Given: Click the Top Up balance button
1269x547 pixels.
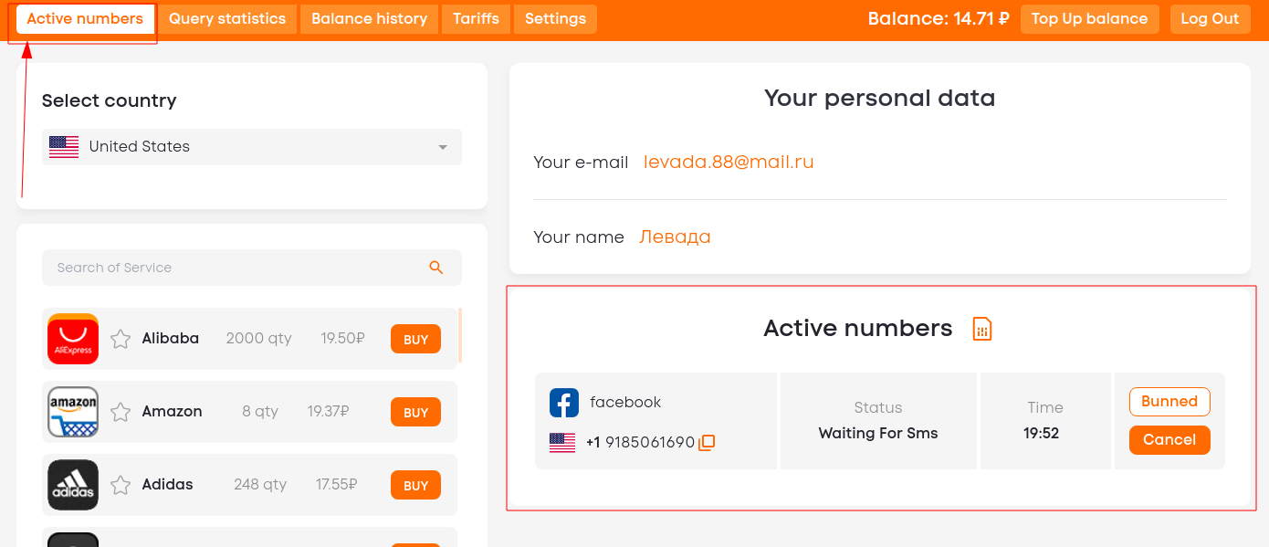Looking at the screenshot, I should (1090, 19).
